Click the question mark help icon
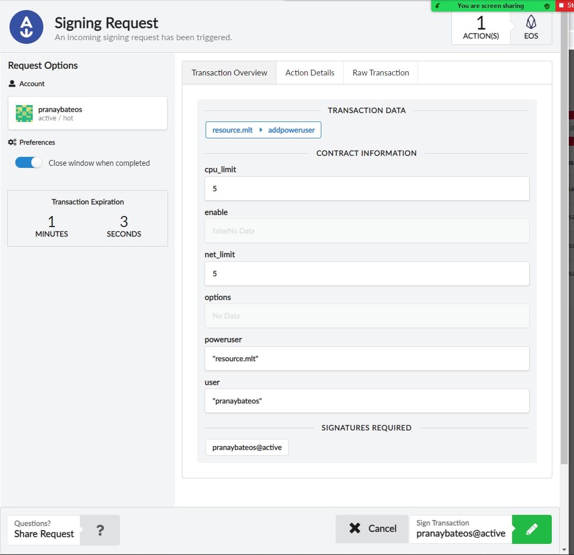 [x=100, y=530]
